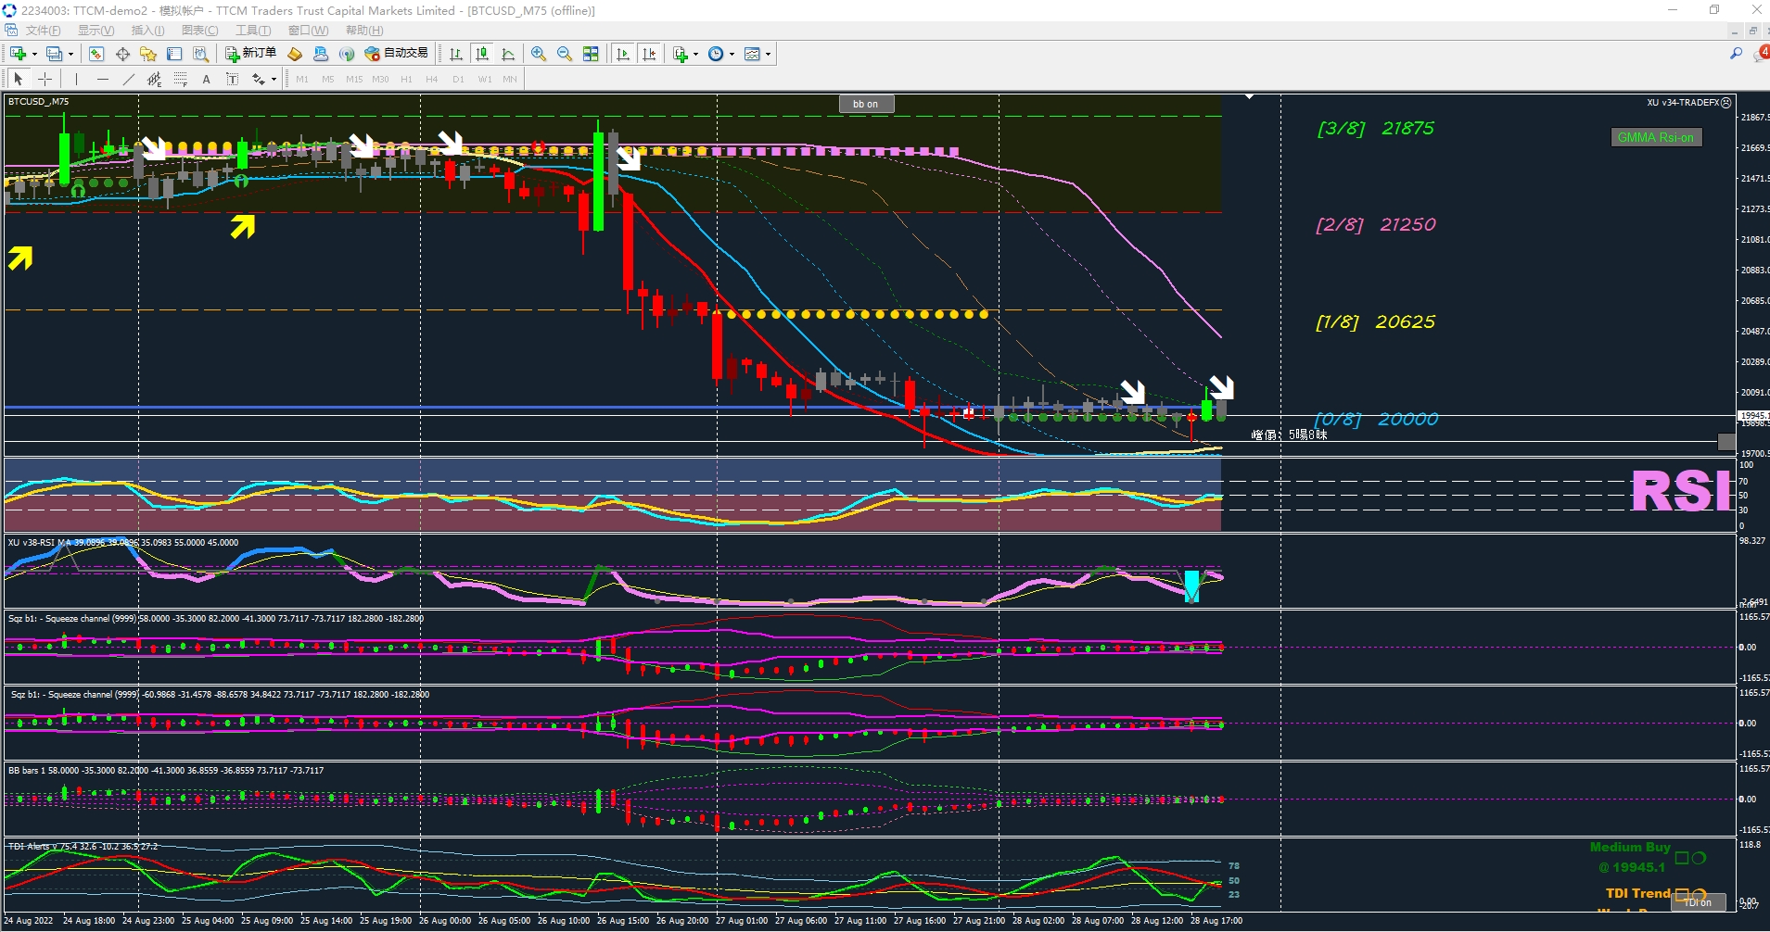Open the 插入(I) menu
The width and height of the screenshot is (1770, 932).
click(147, 31)
